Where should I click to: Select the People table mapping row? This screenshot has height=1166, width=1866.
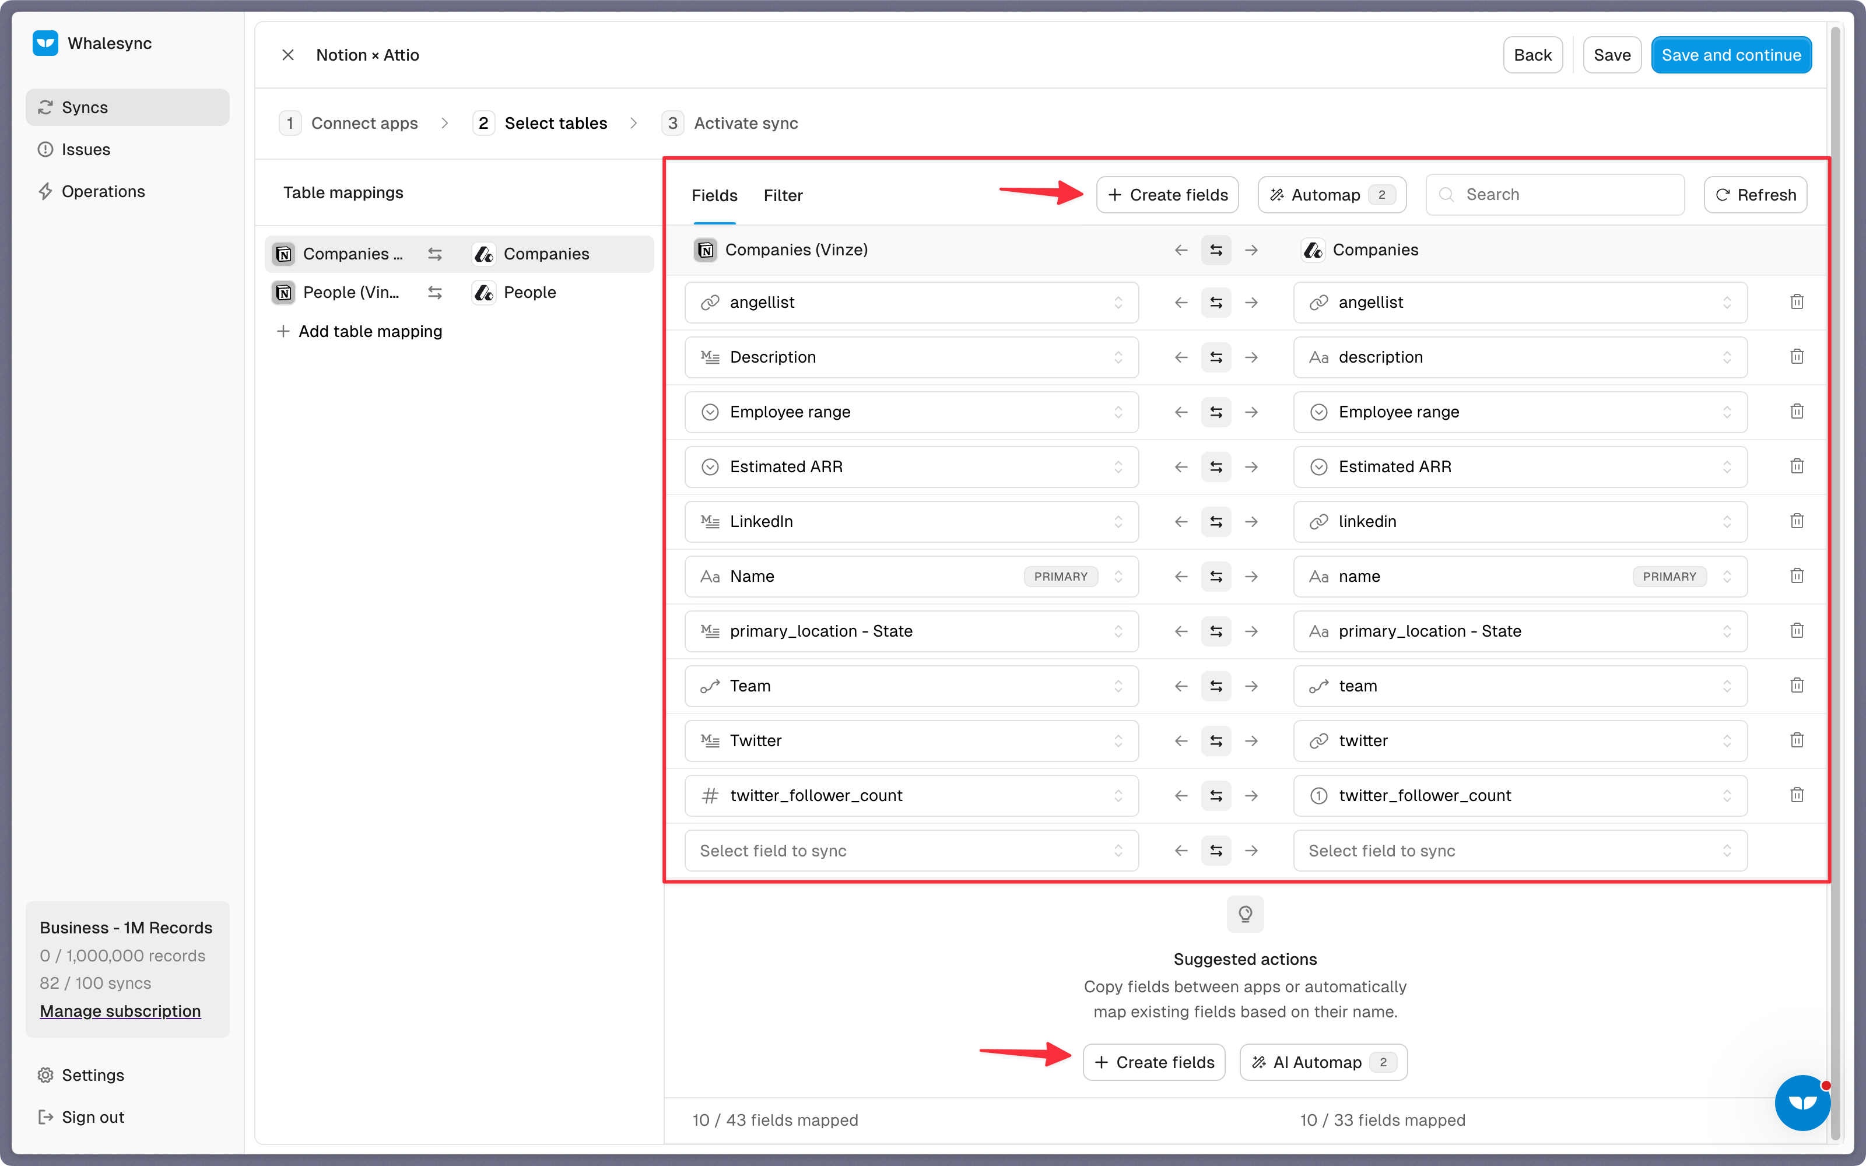pyautogui.click(x=459, y=292)
